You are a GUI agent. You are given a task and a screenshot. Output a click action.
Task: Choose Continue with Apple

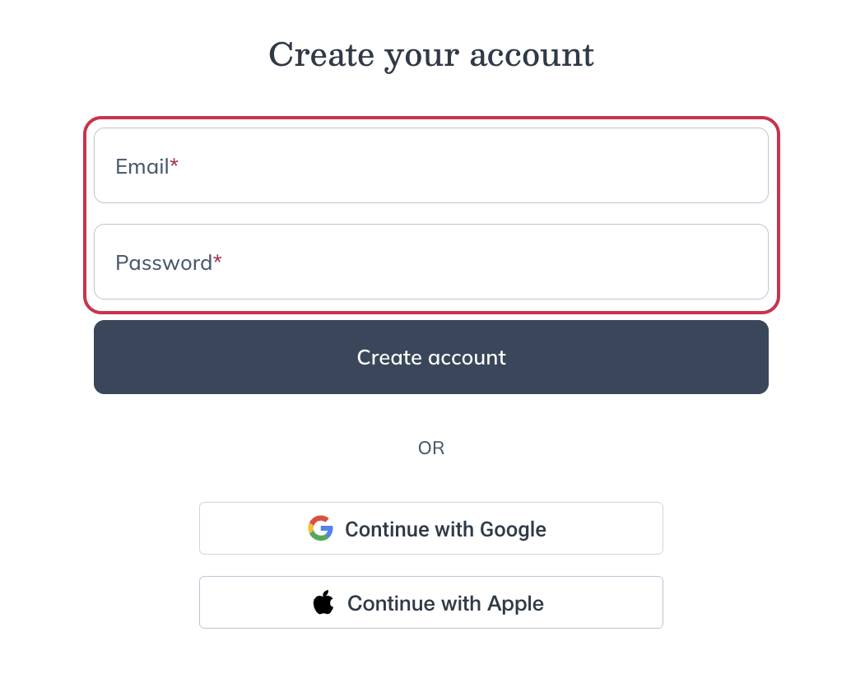coord(430,602)
